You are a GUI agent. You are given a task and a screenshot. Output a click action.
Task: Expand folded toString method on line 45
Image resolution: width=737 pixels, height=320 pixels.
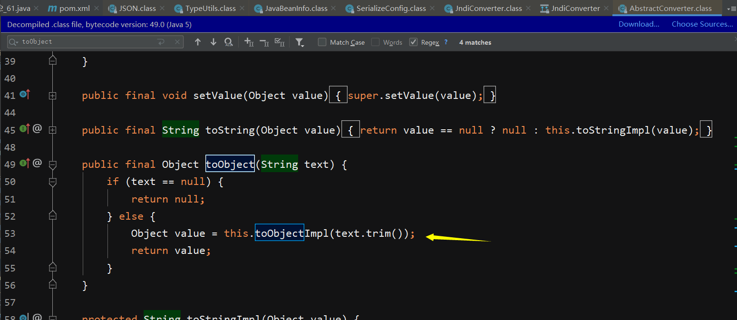pyautogui.click(x=53, y=130)
